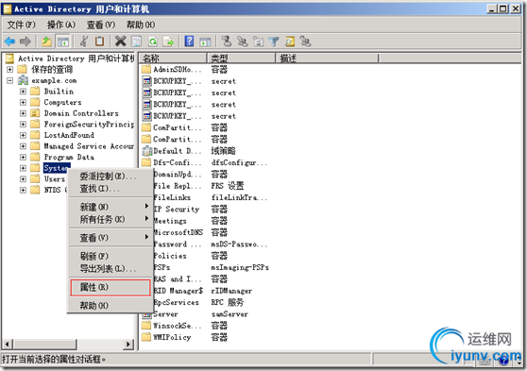This screenshot has height=371, width=527.
Task: Select the WinsockSe... list entry
Action: [177, 326]
